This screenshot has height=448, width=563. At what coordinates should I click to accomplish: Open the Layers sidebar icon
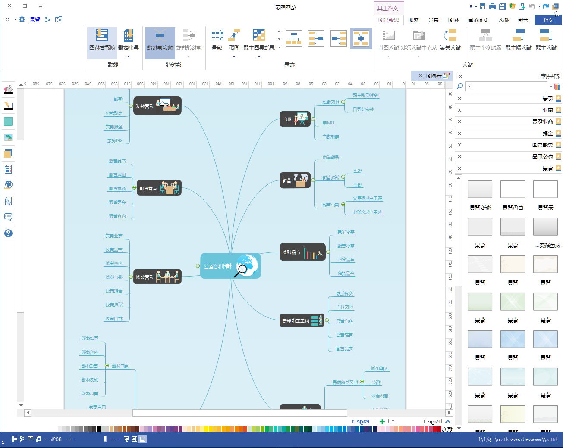pos(8,153)
